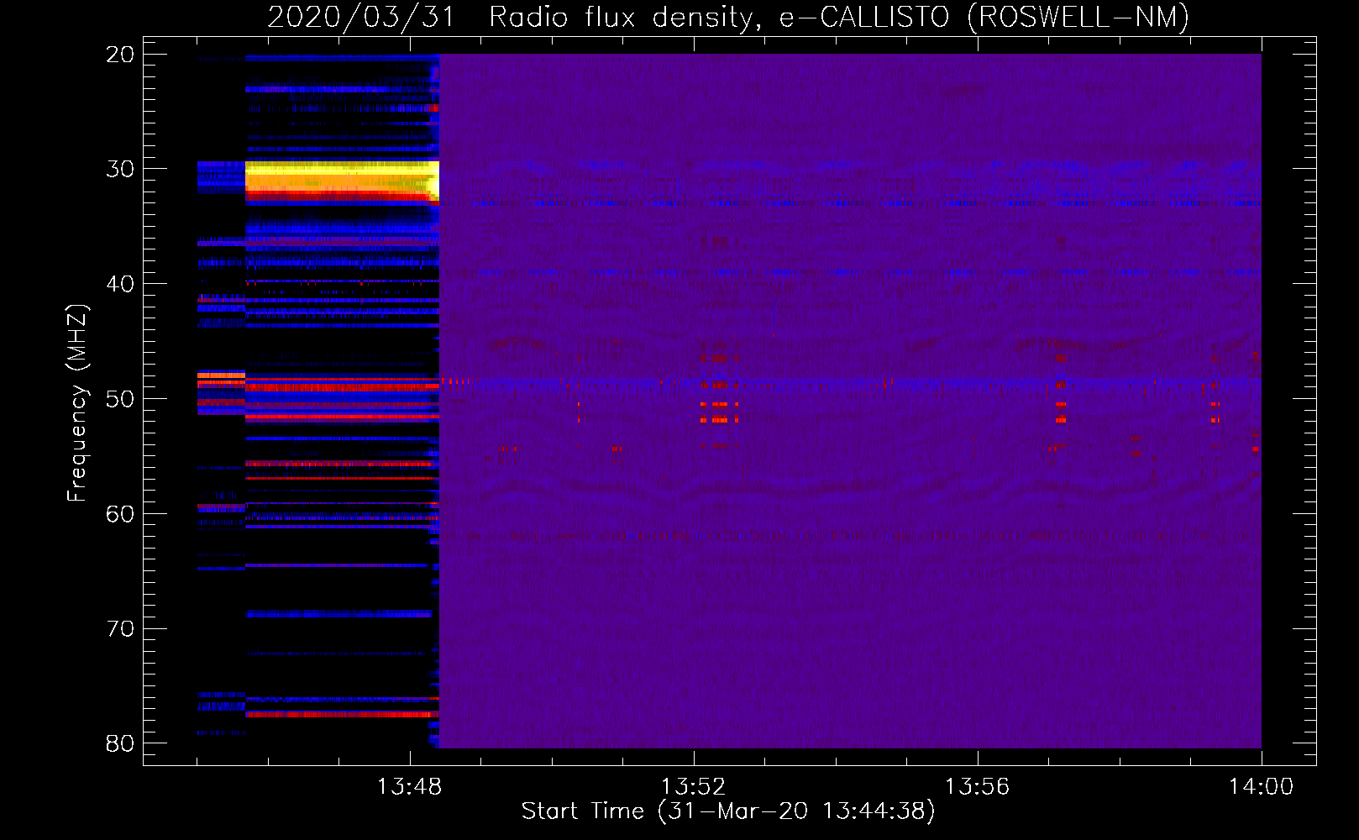The image size is (1359, 840).
Task: Click the 30 MHz frequency tick label
Action: [120, 169]
